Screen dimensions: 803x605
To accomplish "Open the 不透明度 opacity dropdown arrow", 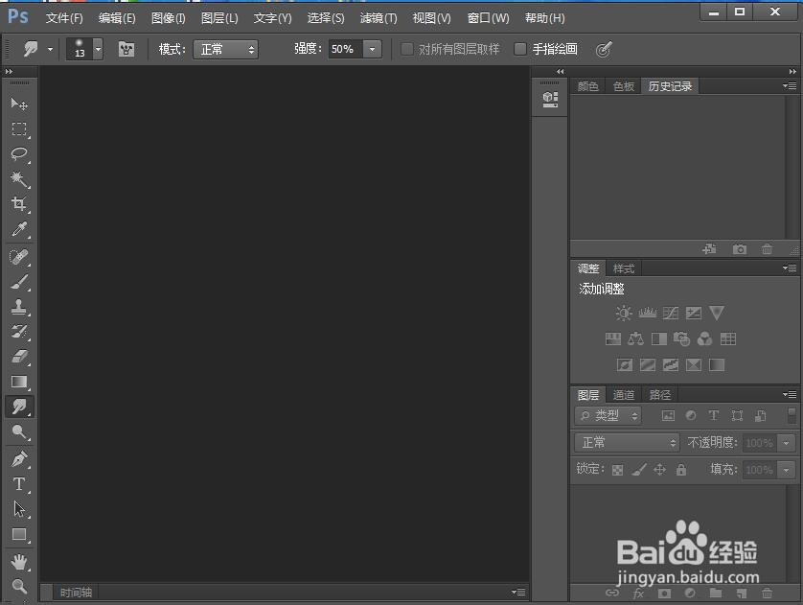I will pyautogui.click(x=786, y=442).
